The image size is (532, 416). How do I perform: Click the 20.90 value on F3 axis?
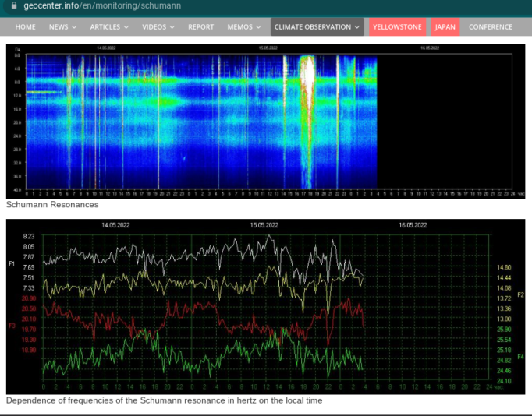click(29, 298)
